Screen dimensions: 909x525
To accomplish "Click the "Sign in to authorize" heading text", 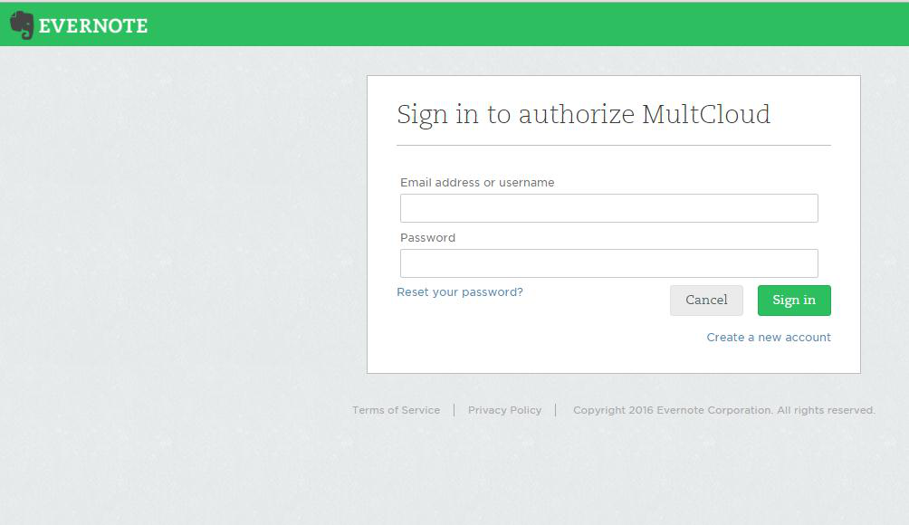I will pyautogui.click(x=515, y=115).
